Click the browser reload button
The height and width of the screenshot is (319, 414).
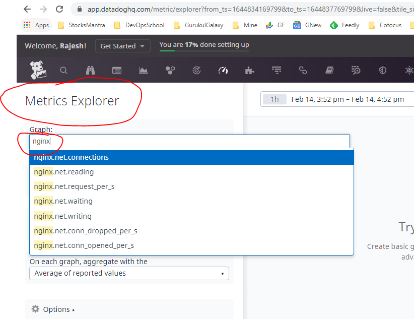point(59,9)
